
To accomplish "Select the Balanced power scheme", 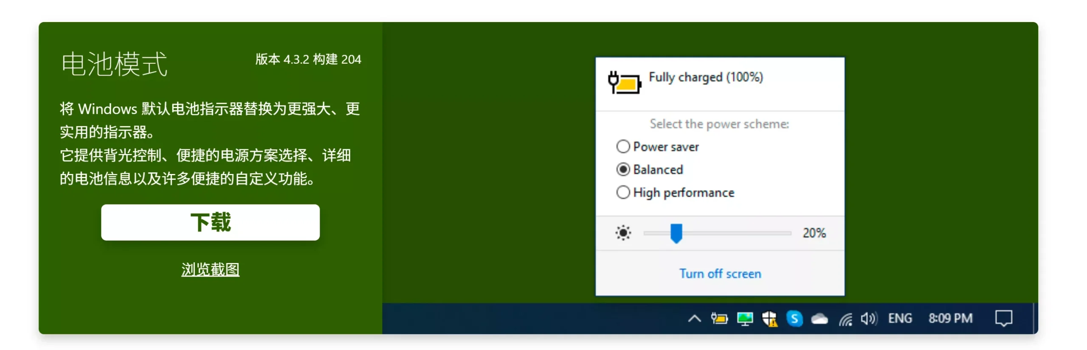I will [623, 169].
